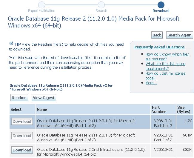
Task: Click the Export Validation step circle
Action: point(42,5)
